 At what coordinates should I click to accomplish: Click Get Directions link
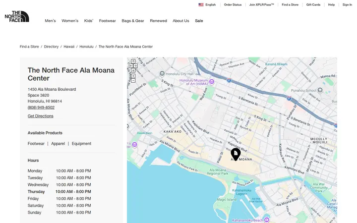pos(41,116)
